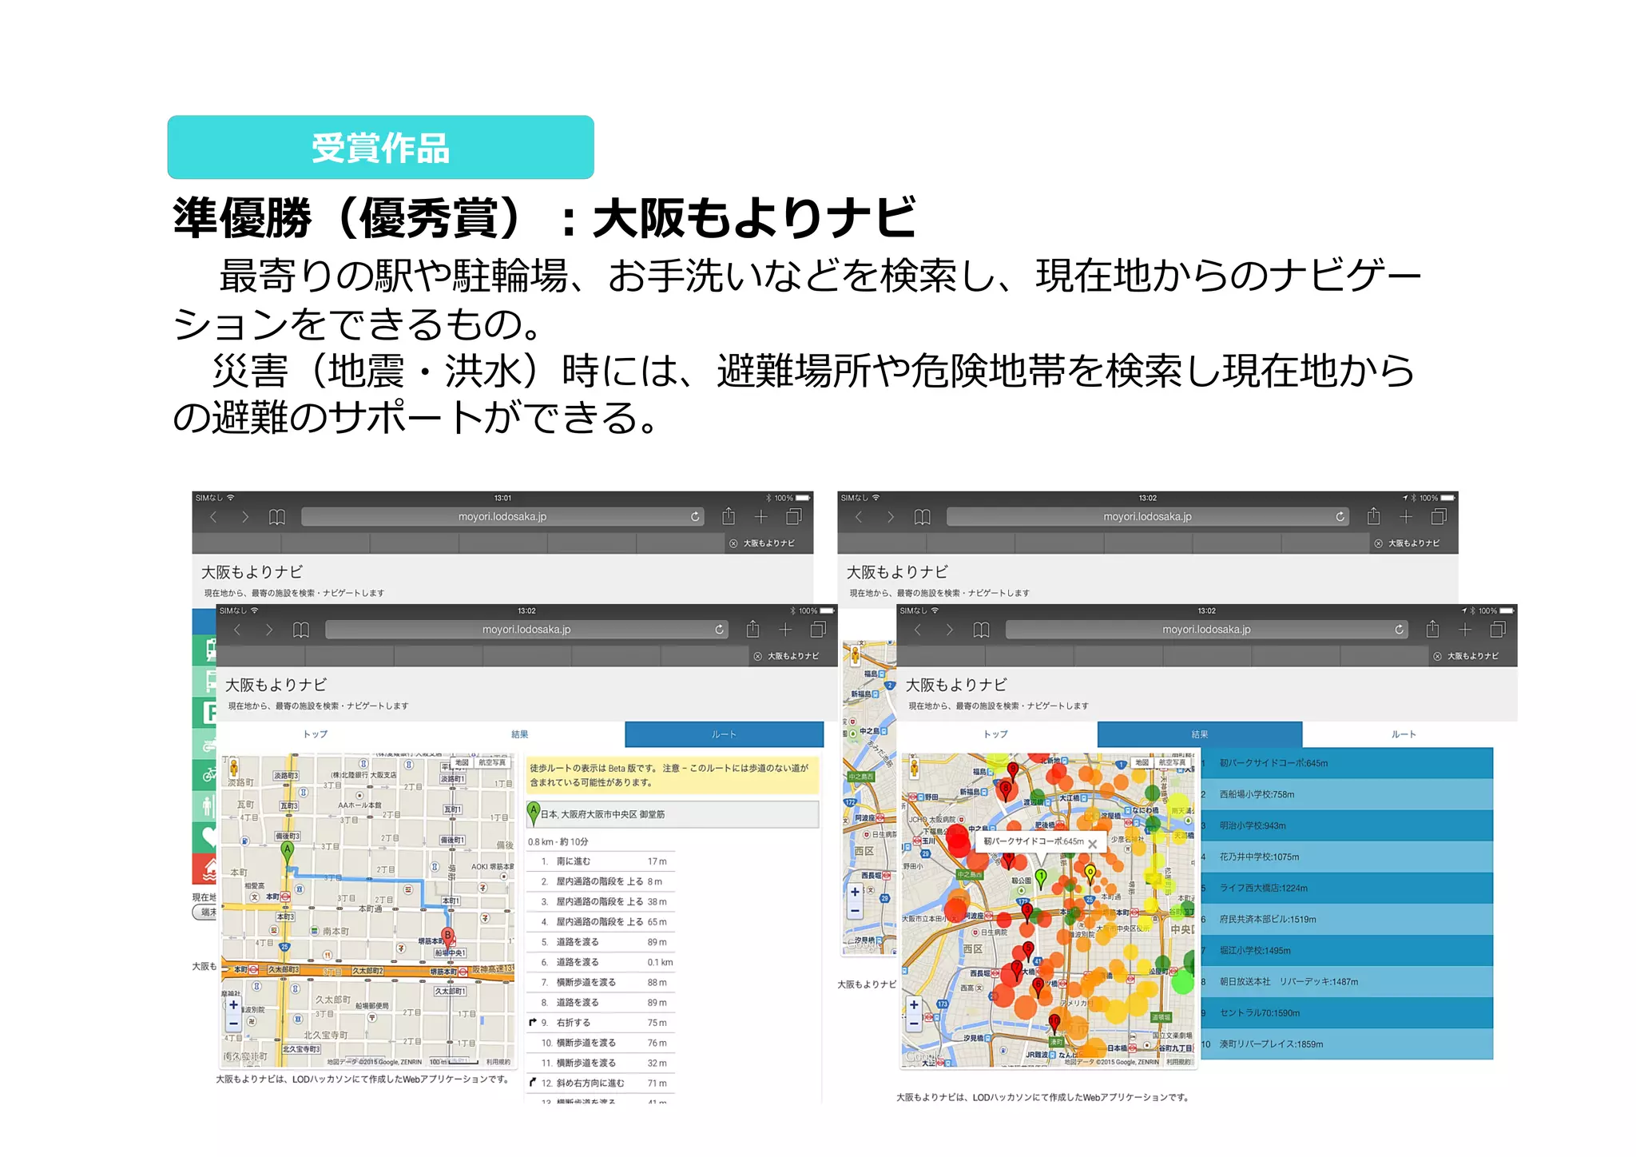Click the train station icon in the green sidebar

pos(209,649)
